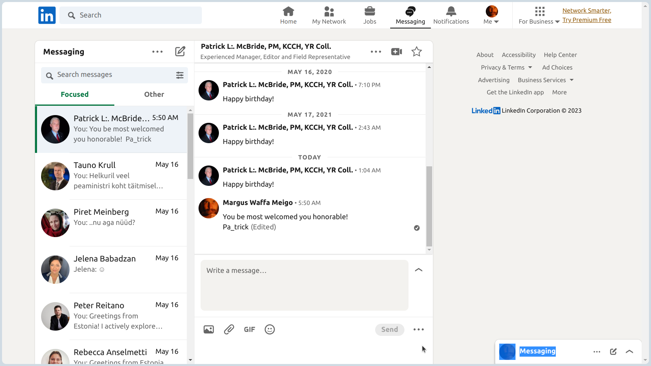Open conversation with Peter Reitano
This screenshot has width=651, height=366.
111,316
